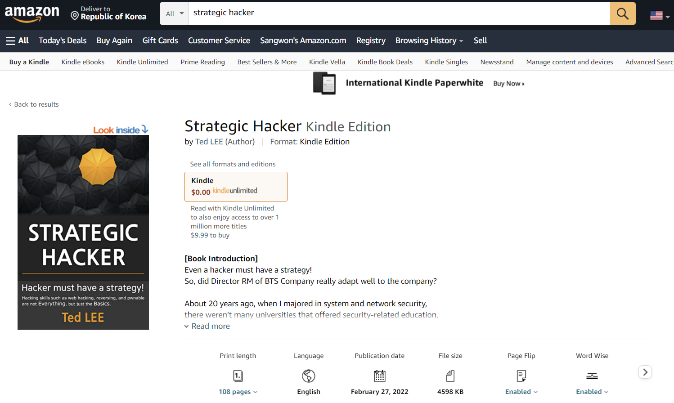This screenshot has height=403, width=674.
Task: Change Deliver to Republic of Korea location
Action: click(x=108, y=13)
